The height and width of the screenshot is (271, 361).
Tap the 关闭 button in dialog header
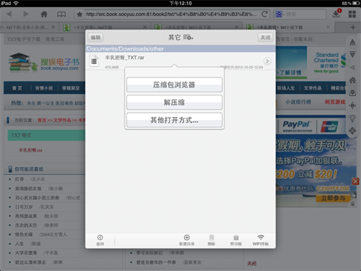click(266, 38)
